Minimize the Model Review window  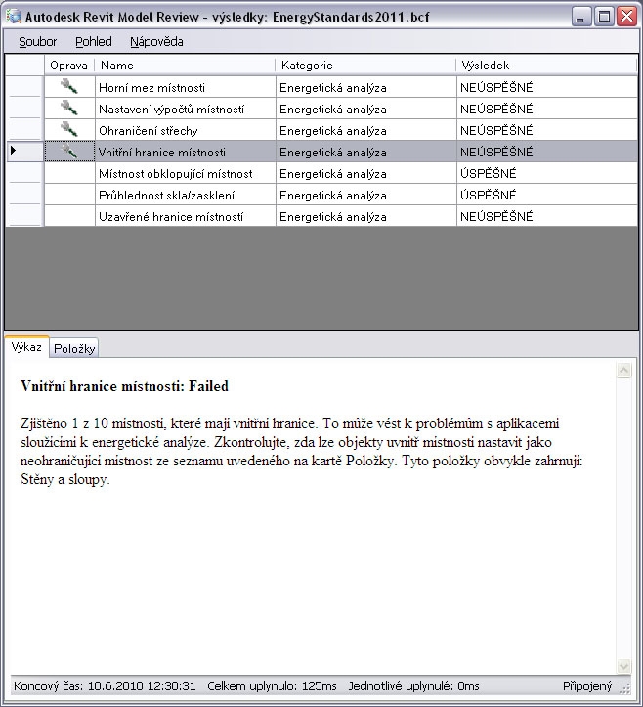(580, 17)
